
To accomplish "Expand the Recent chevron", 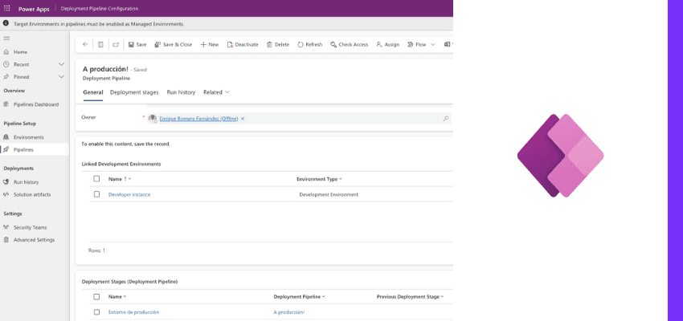I will click(x=61, y=64).
